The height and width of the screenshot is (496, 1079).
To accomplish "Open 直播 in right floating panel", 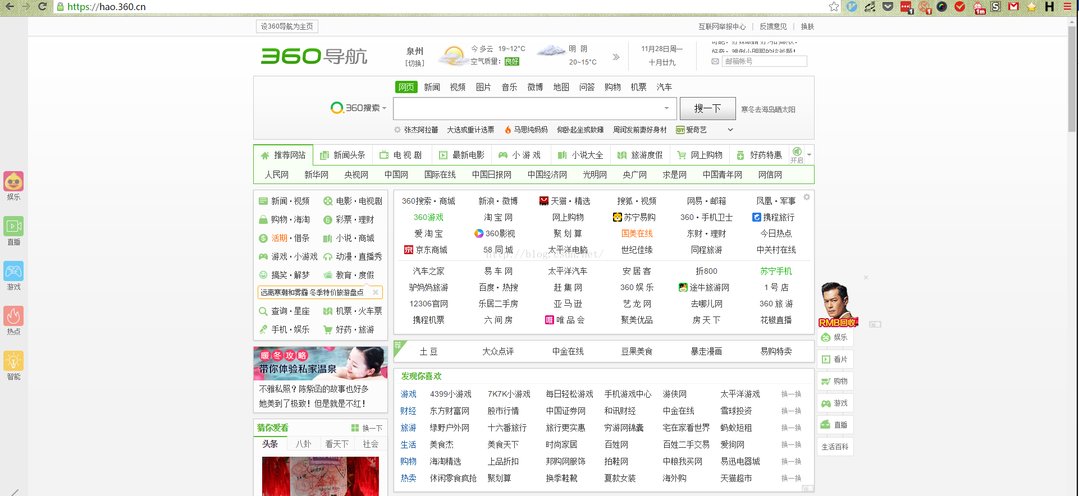I will click(x=835, y=425).
